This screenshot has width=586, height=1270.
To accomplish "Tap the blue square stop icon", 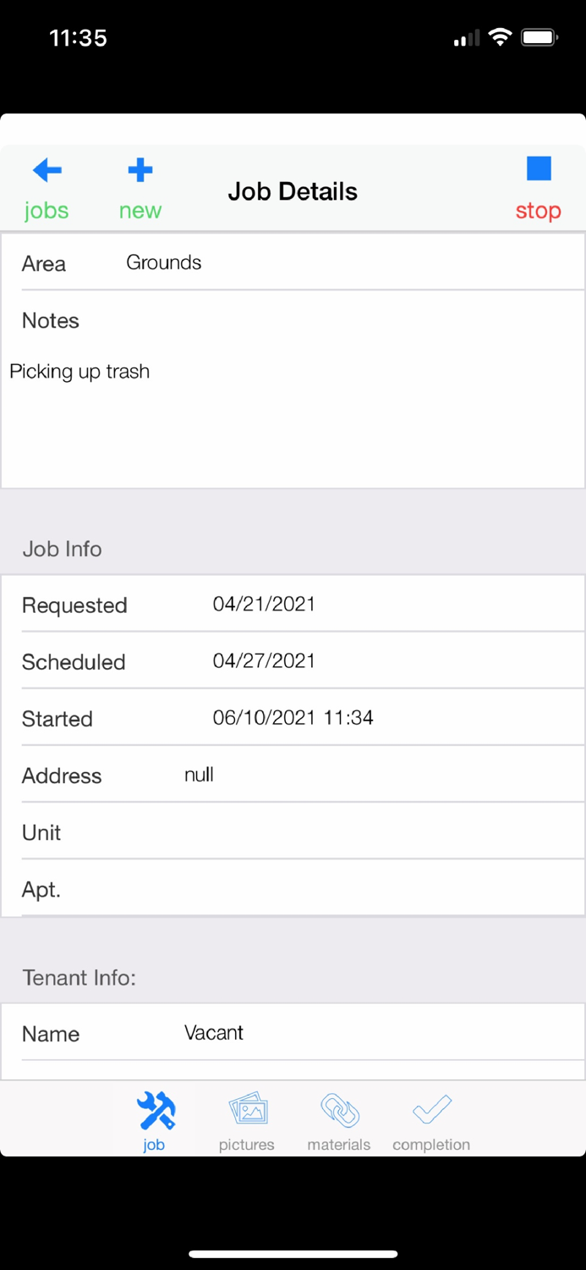I will [539, 171].
